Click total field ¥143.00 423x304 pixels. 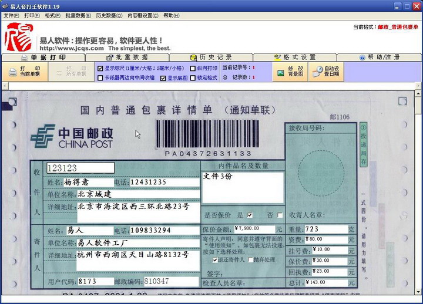click(x=327, y=282)
